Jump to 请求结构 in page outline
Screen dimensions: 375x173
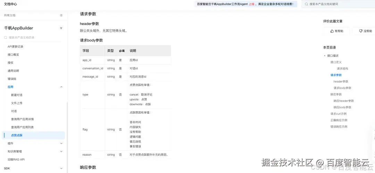click(x=342, y=69)
